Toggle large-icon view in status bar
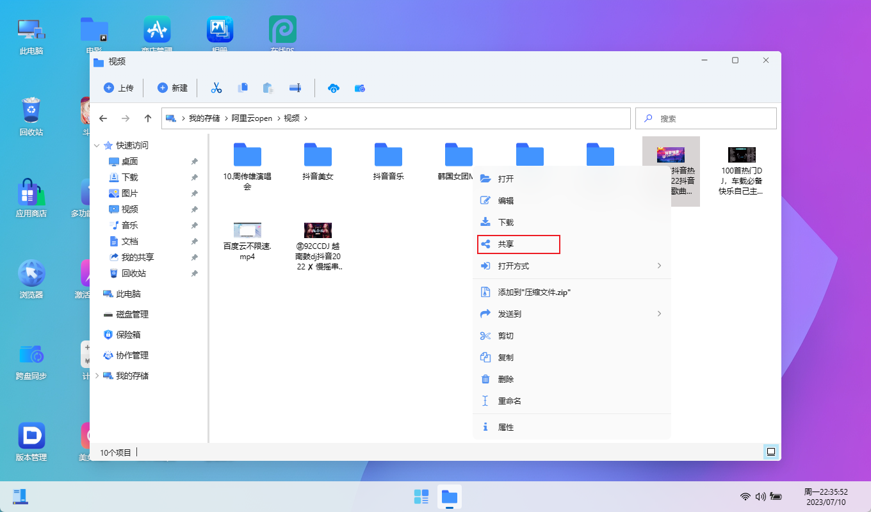 [x=771, y=452]
